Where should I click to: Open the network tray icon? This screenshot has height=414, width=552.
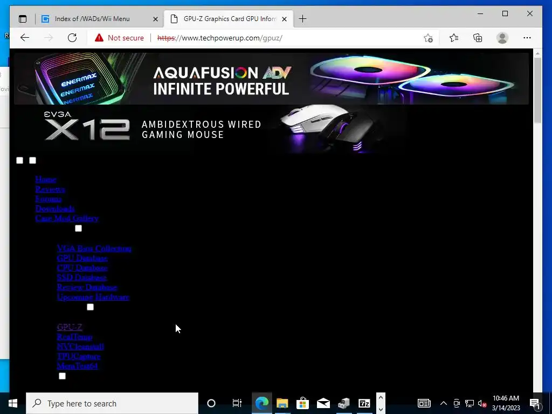(x=470, y=403)
